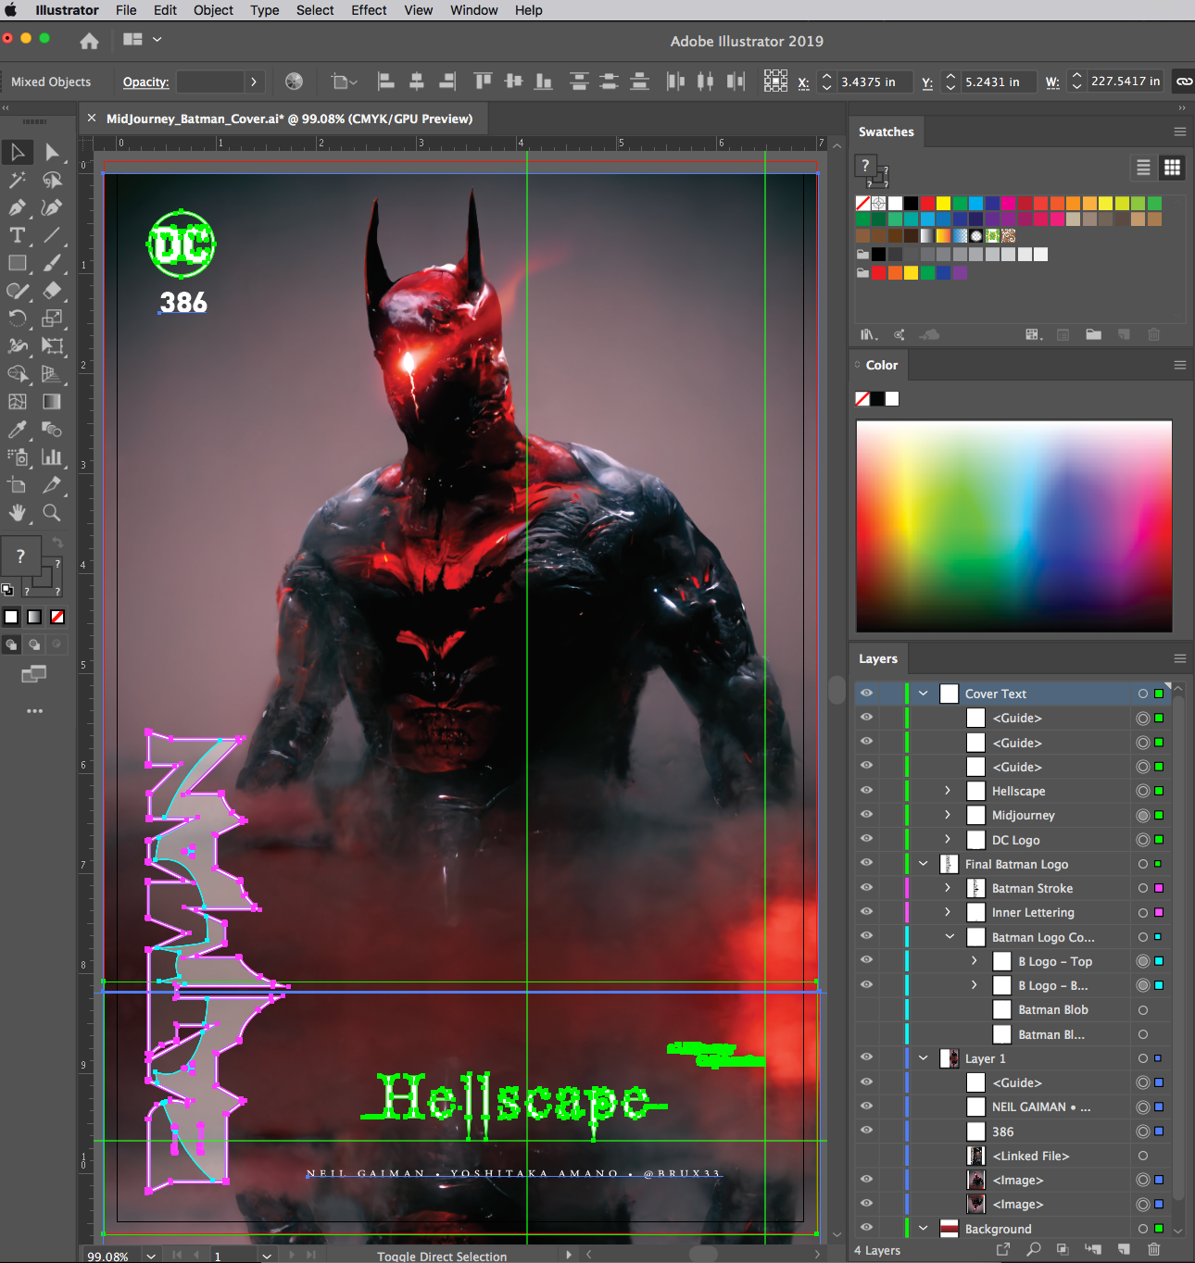Open the Color panel menu

(1179, 365)
